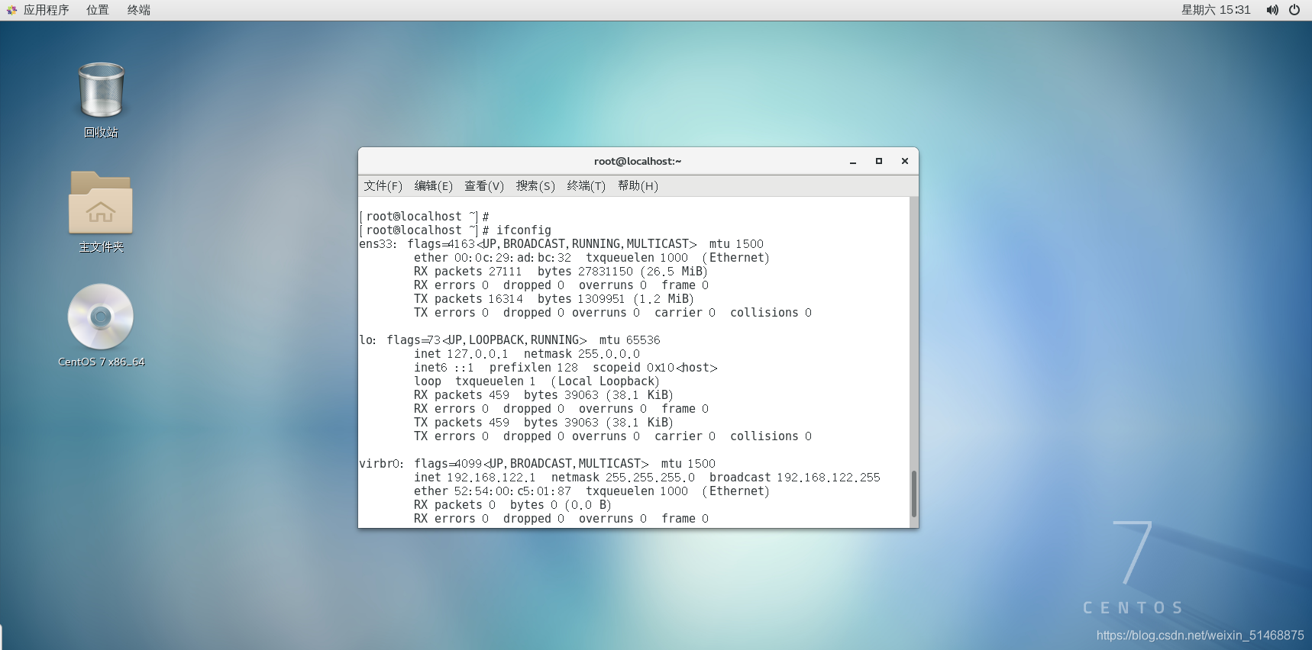
Task: Click the netmask 255.255.255.0 value
Action: coord(650,478)
